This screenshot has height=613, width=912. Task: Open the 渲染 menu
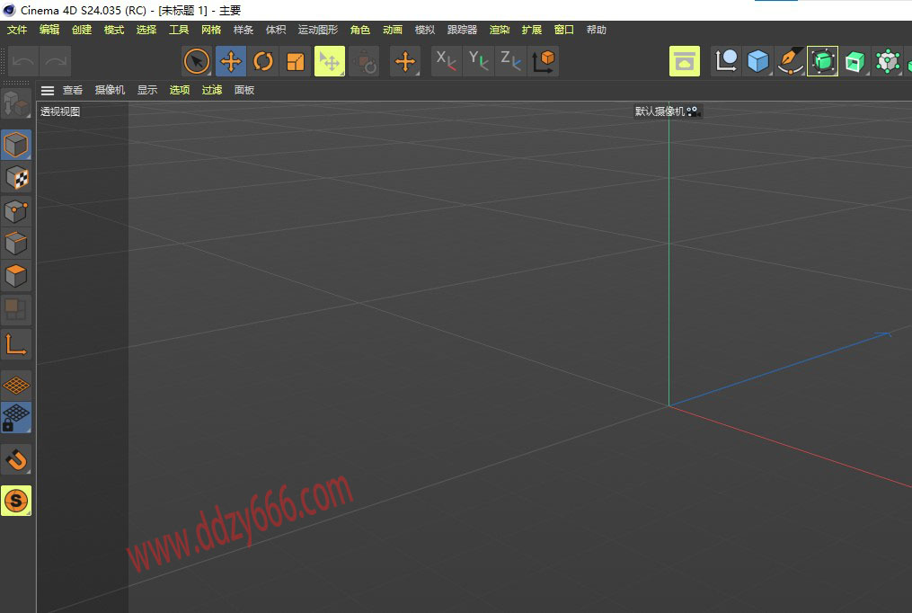[x=500, y=30]
